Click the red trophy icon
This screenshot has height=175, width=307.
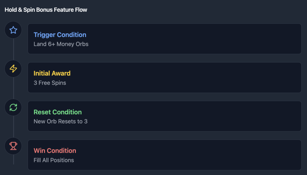[x=13, y=146]
